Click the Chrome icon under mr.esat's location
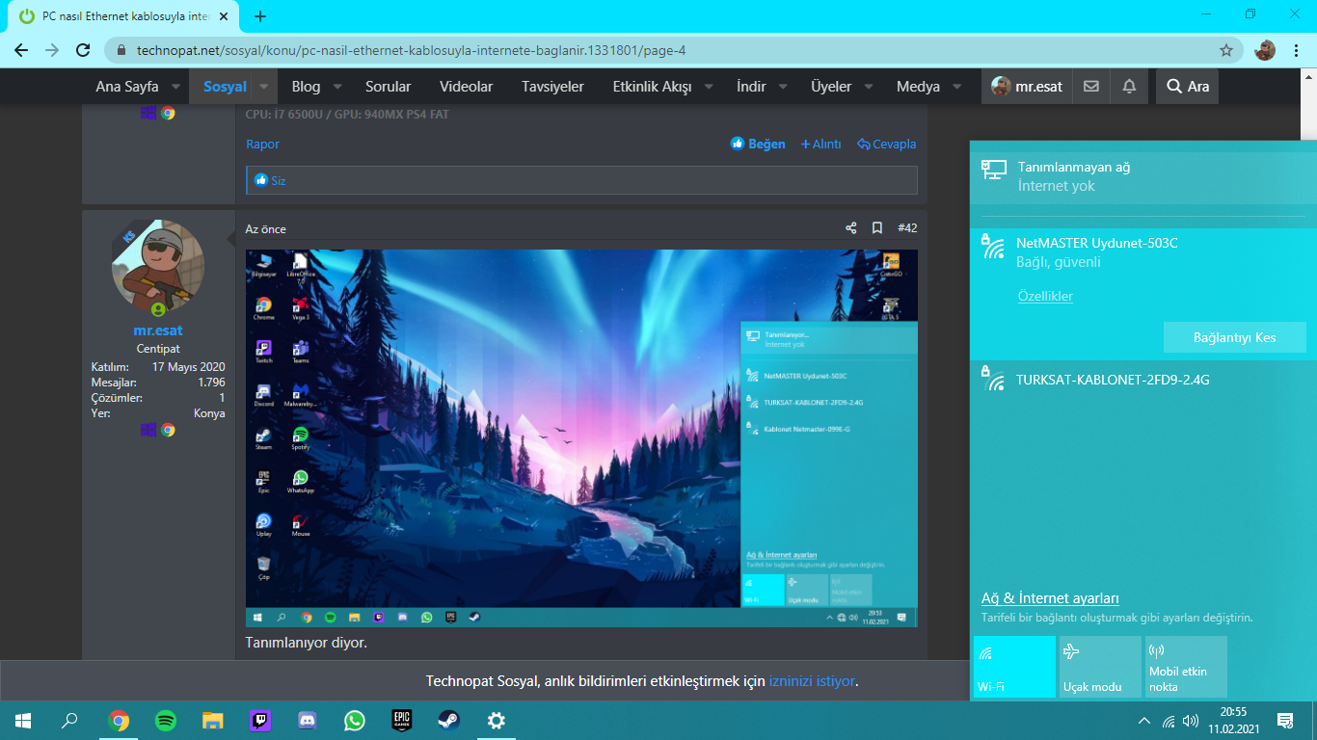 [x=168, y=430]
